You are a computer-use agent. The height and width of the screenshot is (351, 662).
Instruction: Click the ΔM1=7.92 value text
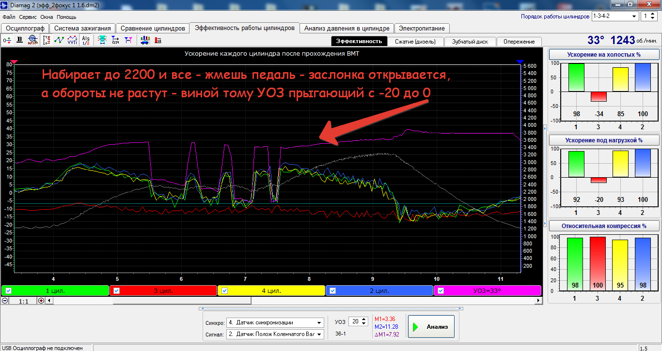[387, 334]
